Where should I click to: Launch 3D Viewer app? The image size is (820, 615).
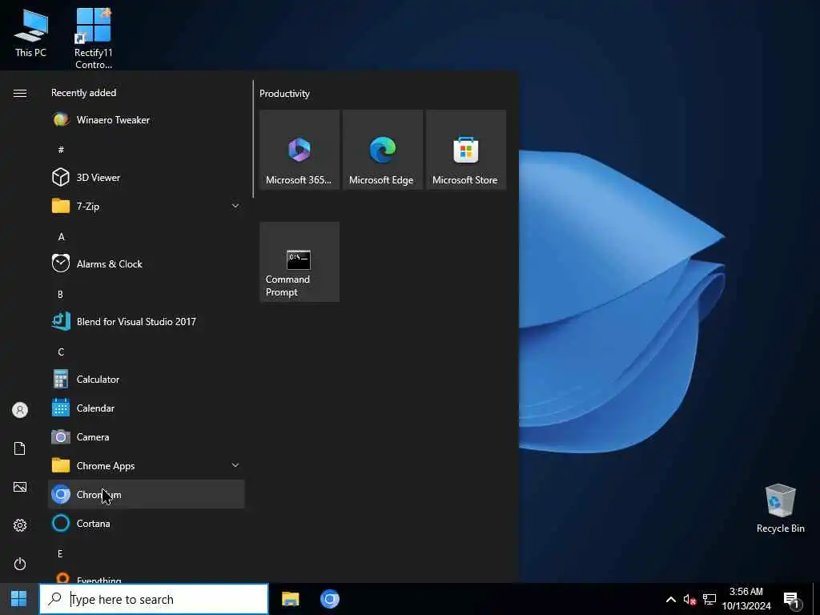coord(146,177)
